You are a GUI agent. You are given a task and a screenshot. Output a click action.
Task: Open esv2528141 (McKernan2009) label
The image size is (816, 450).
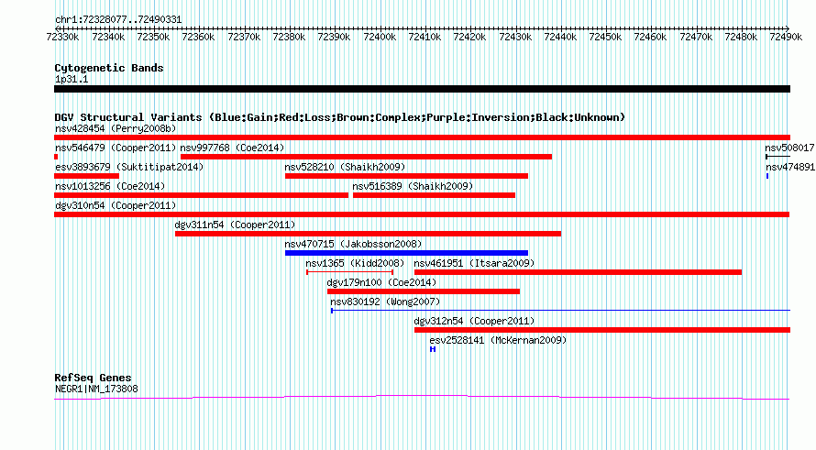498,340
